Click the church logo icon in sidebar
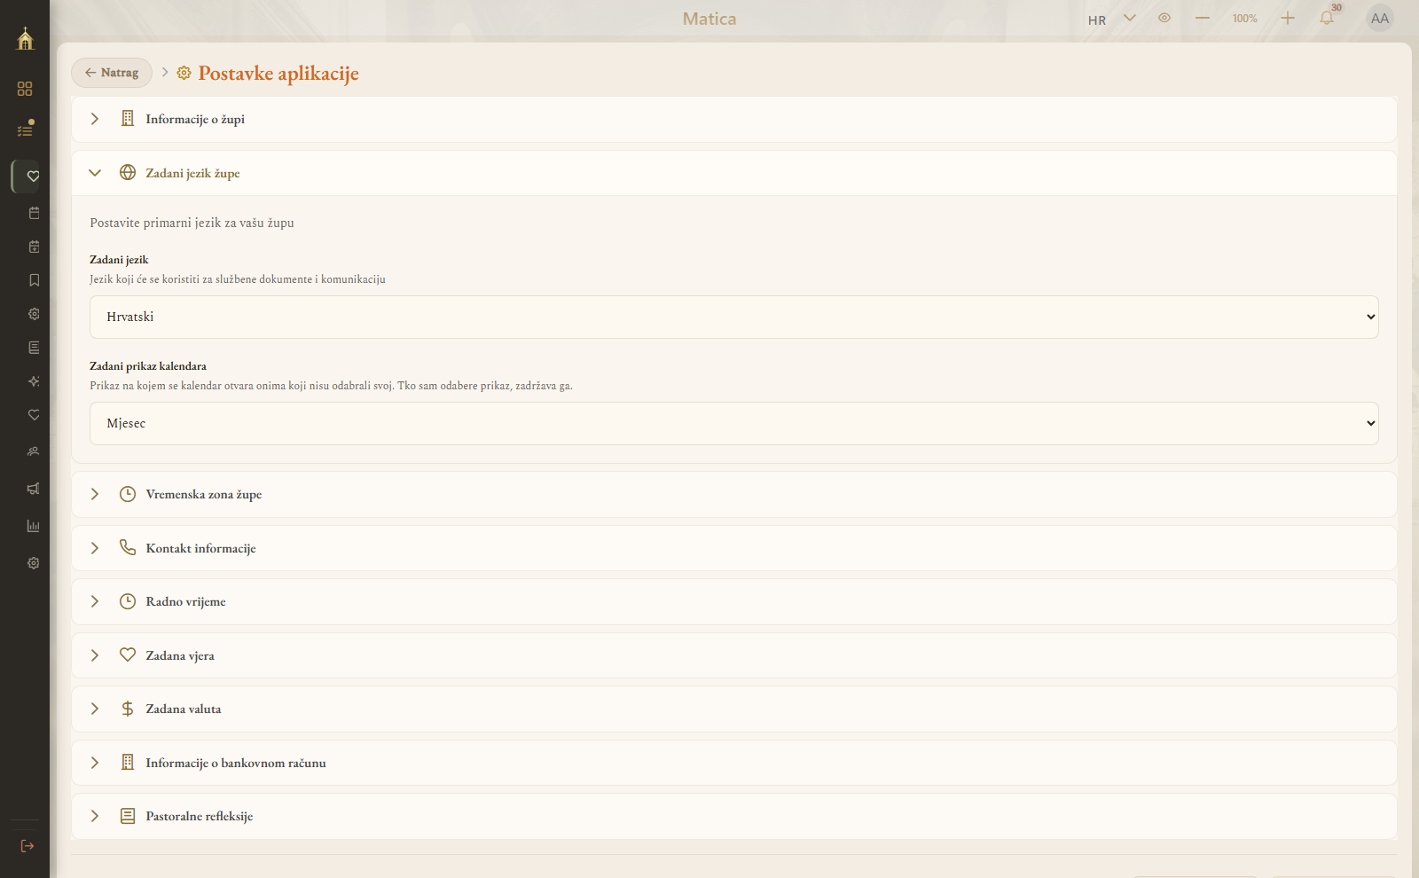This screenshot has width=1419, height=878. [x=25, y=38]
